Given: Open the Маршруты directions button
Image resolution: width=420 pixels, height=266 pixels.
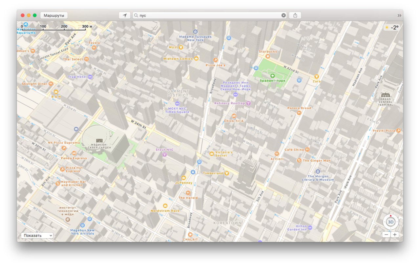Looking at the screenshot, I should tap(54, 15).
